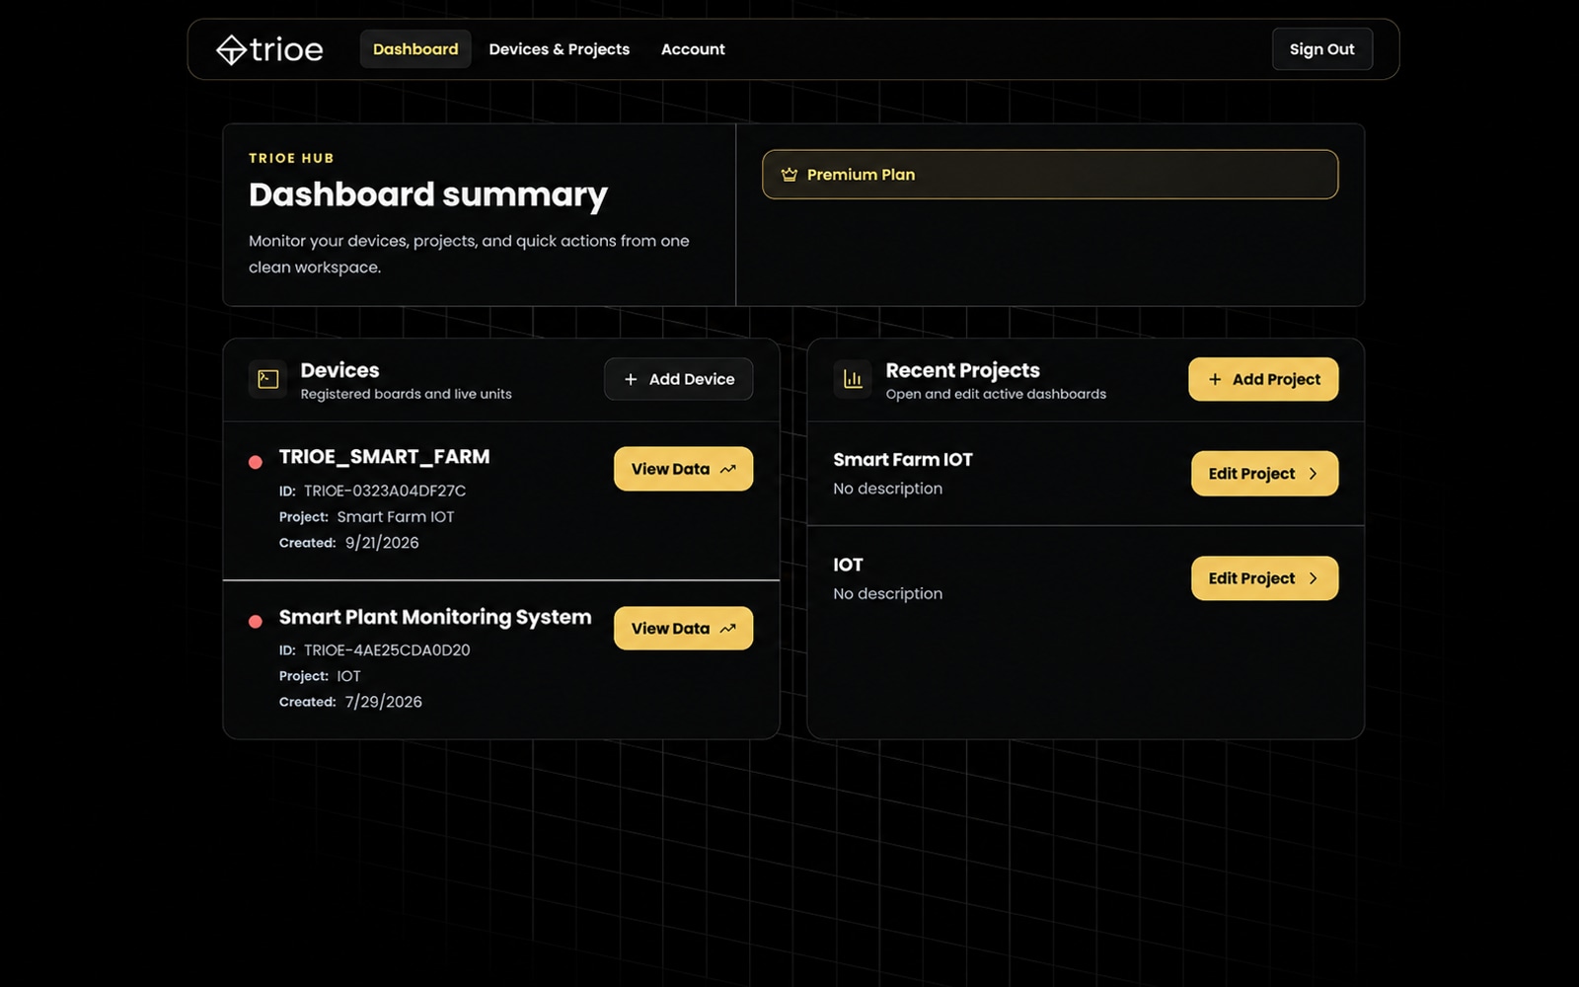1579x987 pixels.
Task: Select the Smart Plant Monitoring System name
Action: (435, 617)
